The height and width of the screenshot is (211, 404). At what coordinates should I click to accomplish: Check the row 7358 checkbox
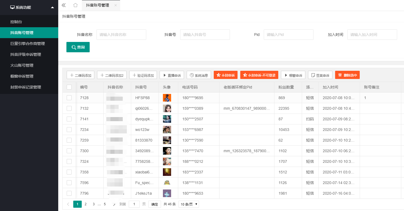(x=69, y=172)
